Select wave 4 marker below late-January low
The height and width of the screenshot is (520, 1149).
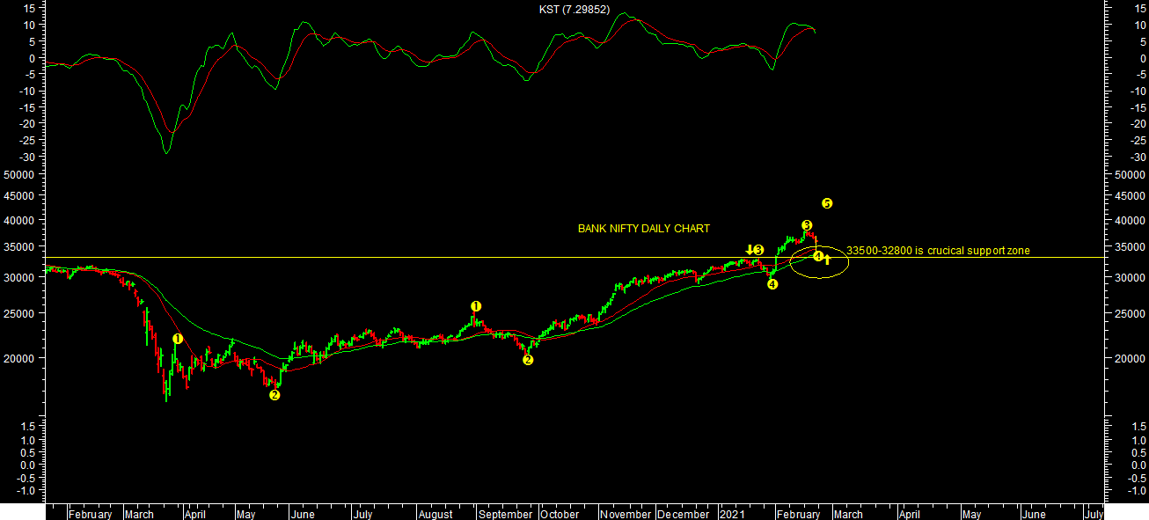tap(772, 284)
